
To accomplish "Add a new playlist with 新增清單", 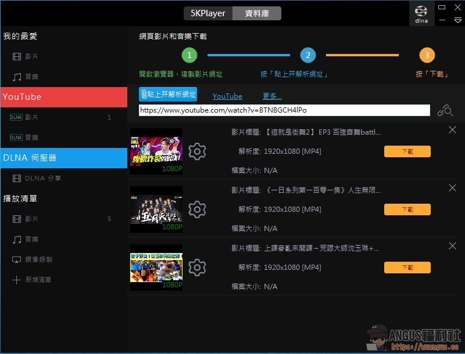I will 40,280.
